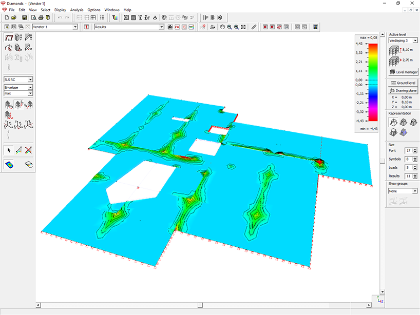Image resolution: width=420 pixels, height=315 pixels.
Task: Open the Options menu
Action: point(94,10)
